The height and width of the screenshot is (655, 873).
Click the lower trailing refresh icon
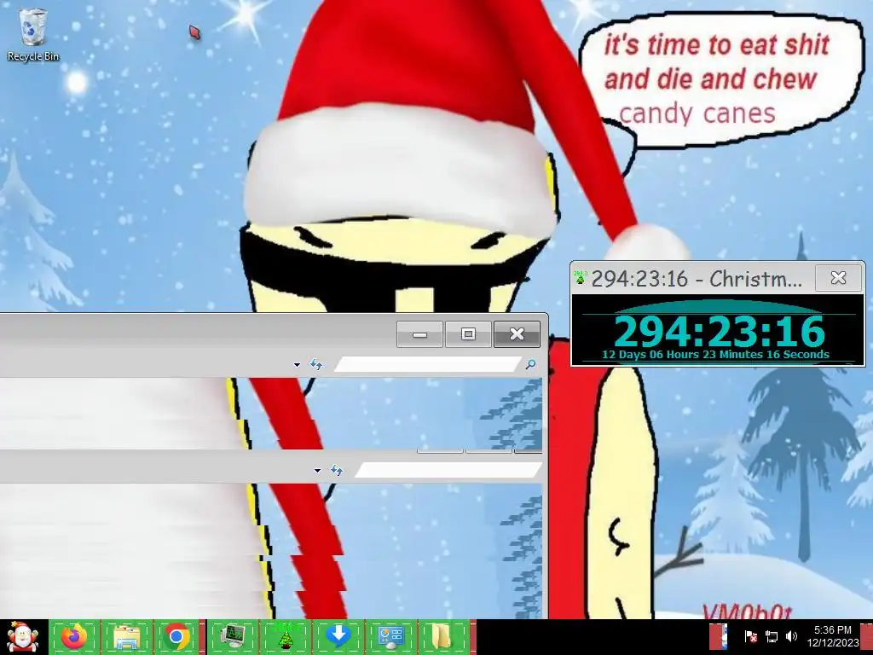tap(336, 471)
